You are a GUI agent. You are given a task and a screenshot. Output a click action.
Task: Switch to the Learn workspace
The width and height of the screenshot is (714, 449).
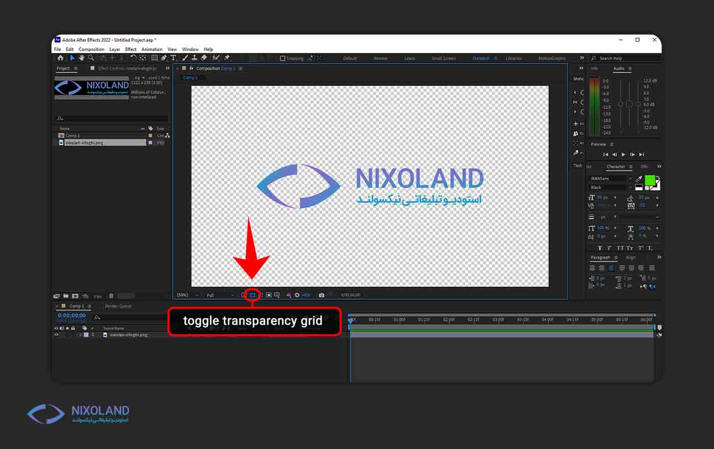410,58
